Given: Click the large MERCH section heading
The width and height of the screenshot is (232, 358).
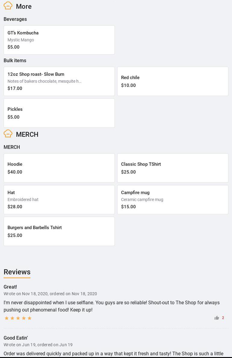Looking at the screenshot, I should pyautogui.click(x=27, y=134).
